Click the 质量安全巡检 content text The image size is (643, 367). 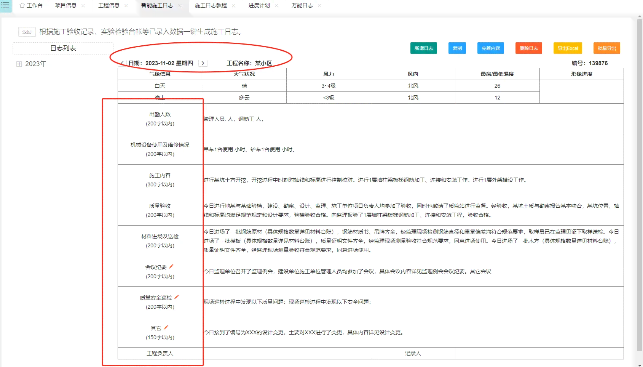coord(287,302)
